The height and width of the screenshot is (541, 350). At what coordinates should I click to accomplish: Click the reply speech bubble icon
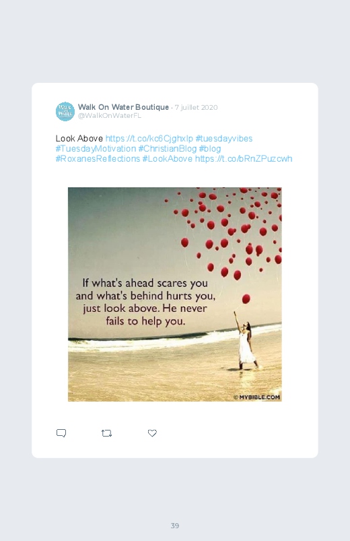pos(61,433)
